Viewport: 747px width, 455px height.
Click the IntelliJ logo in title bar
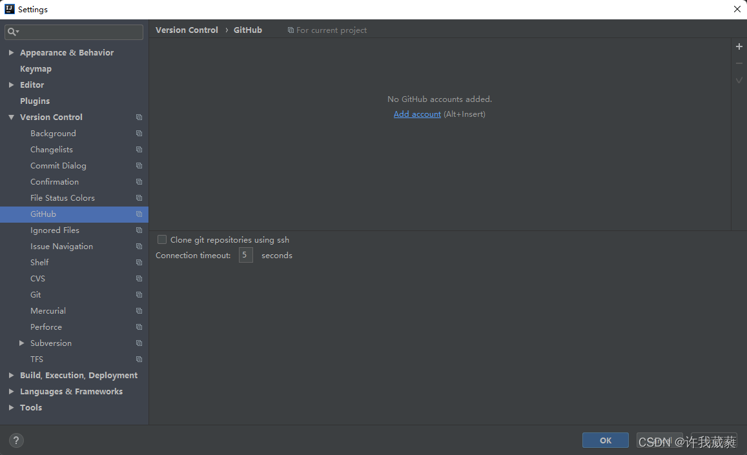[10, 9]
